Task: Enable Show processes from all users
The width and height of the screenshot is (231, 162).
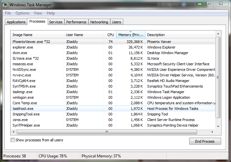Action: point(13,140)
